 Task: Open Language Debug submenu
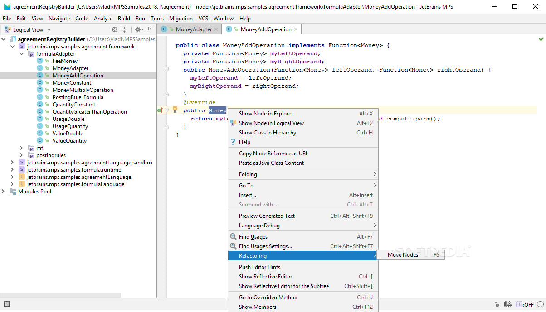coord(303,226)
